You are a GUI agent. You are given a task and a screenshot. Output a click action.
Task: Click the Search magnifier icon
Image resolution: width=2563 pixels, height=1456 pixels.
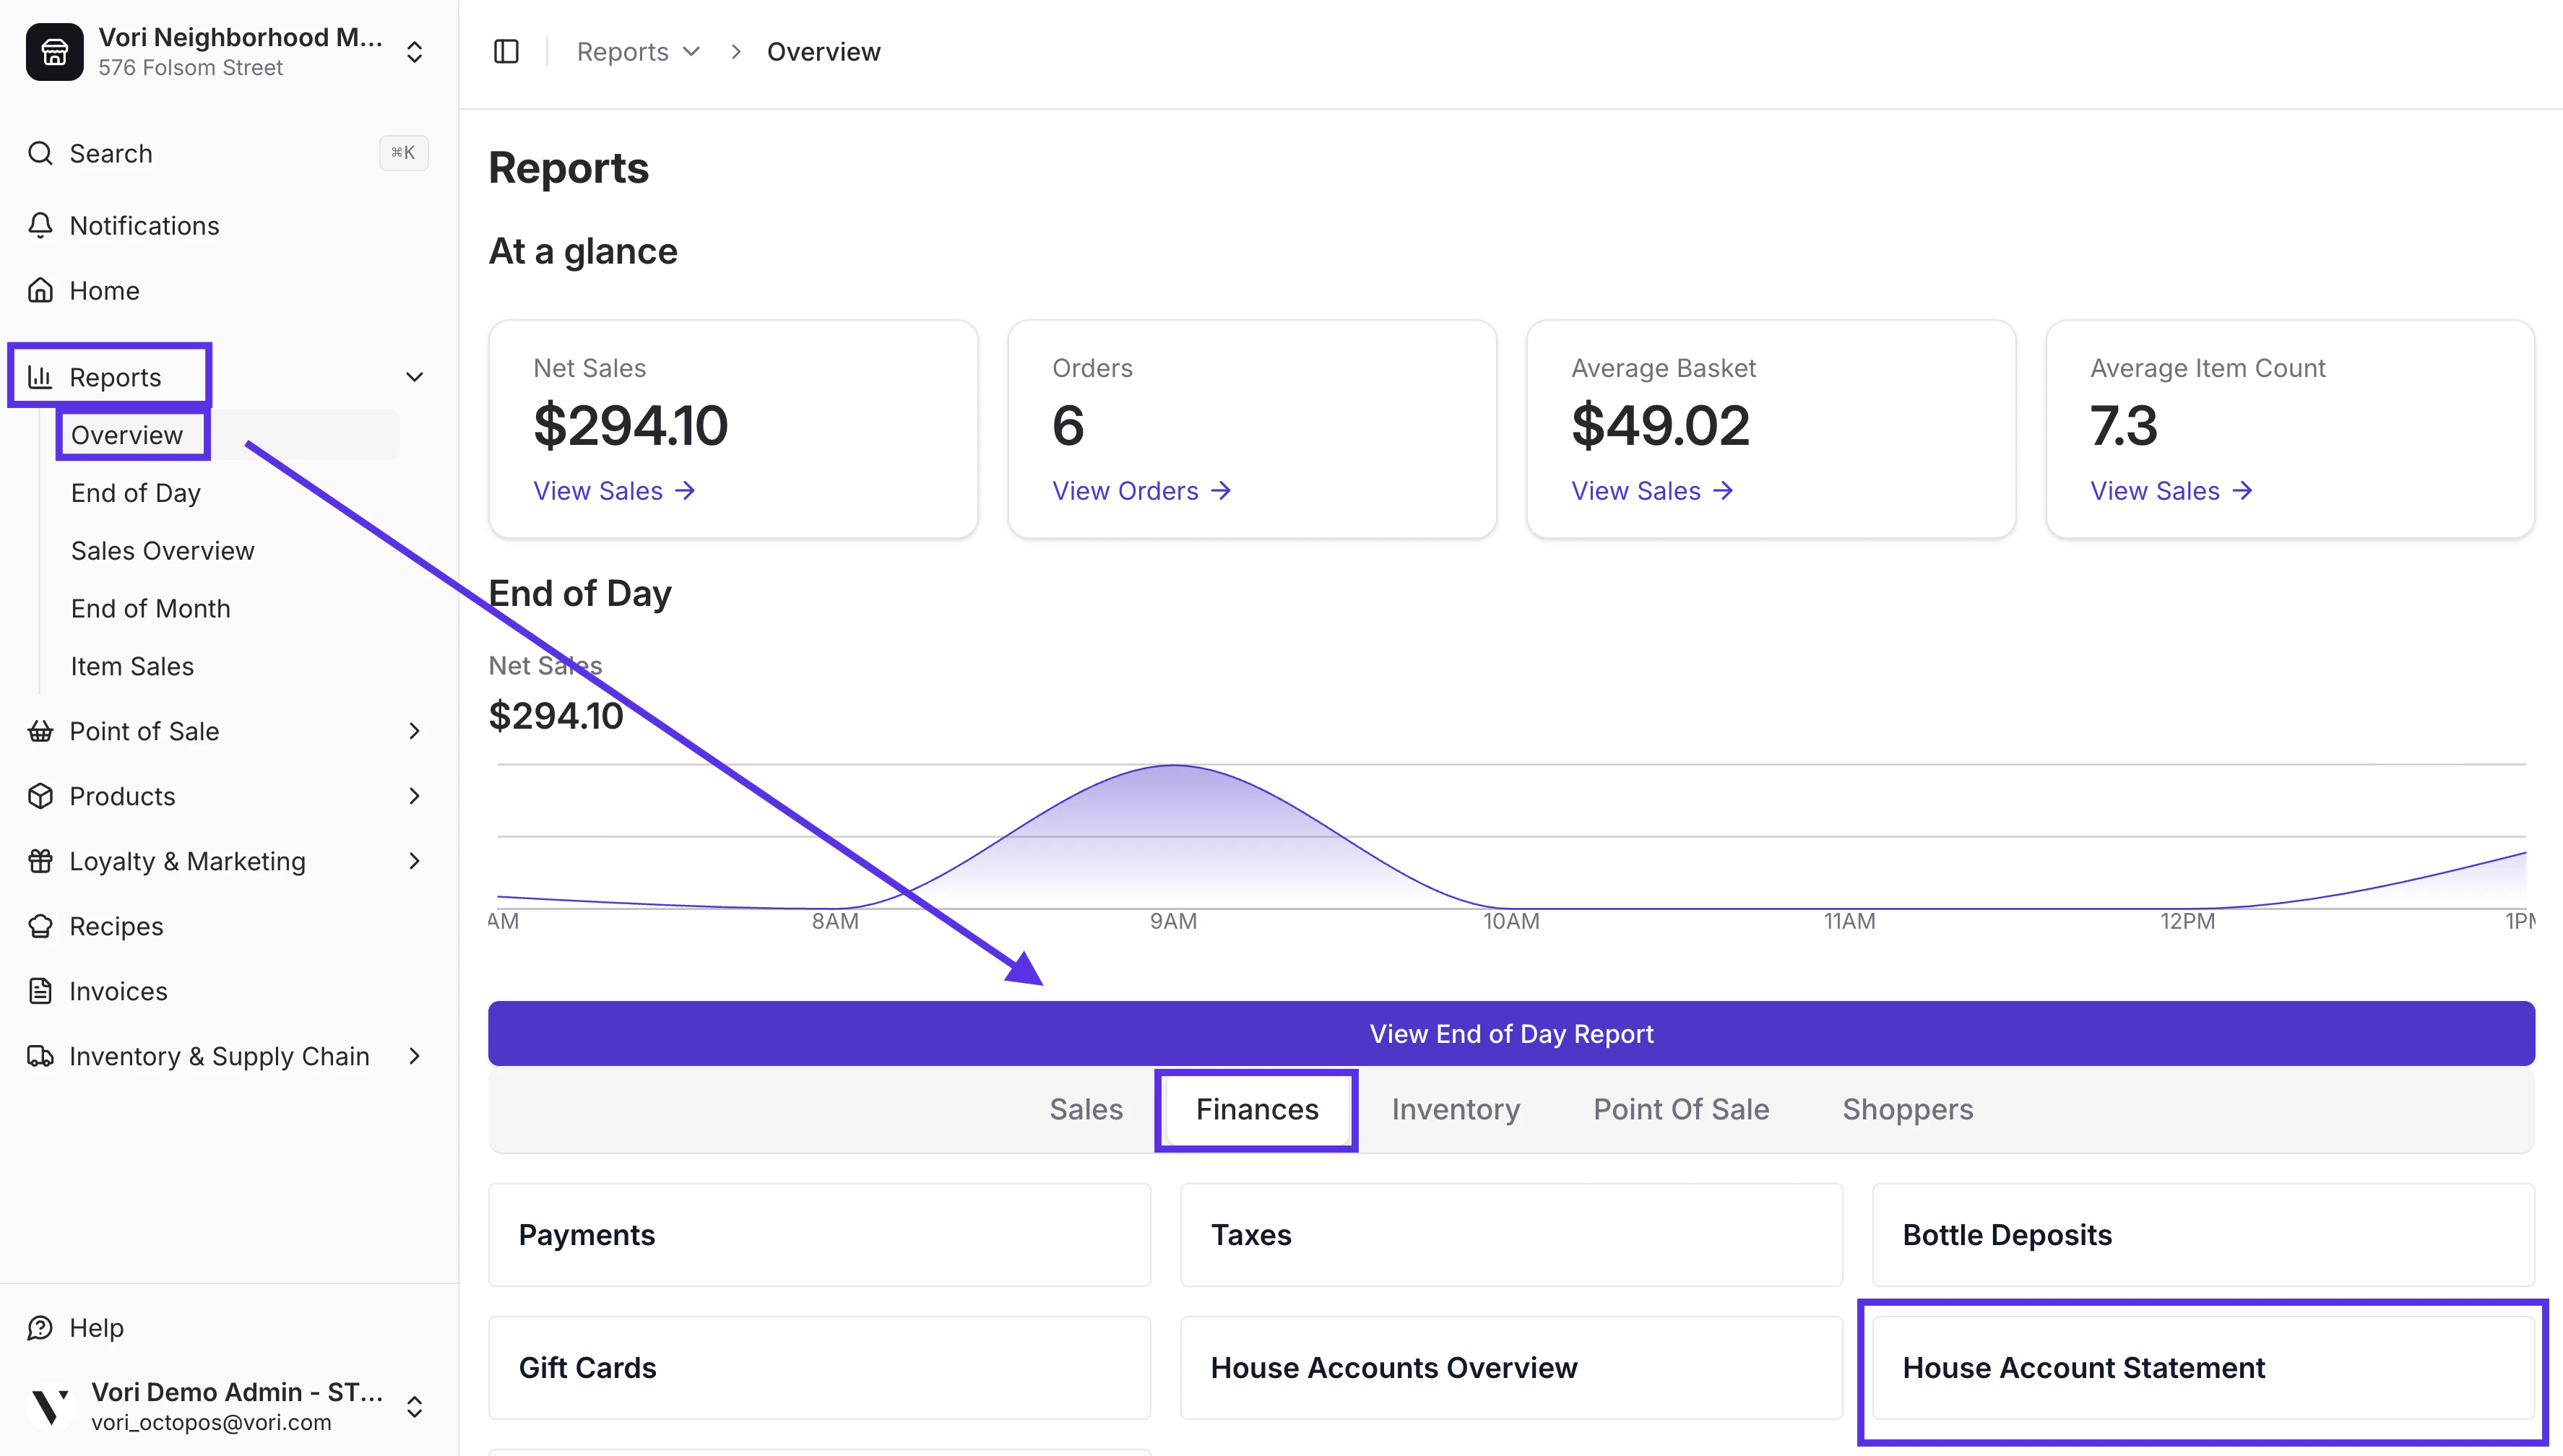(40, 154)
